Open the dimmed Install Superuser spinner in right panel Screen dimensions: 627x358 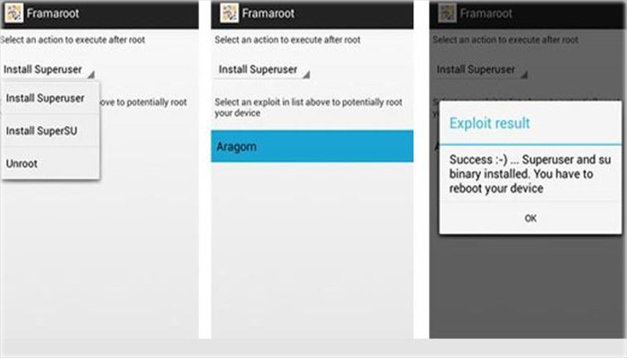(481, 70)
